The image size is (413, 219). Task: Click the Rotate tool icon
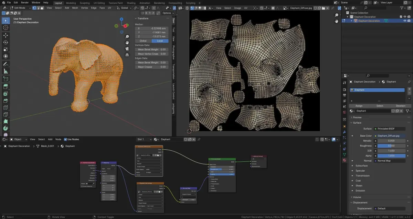click(x=6, y=42)
